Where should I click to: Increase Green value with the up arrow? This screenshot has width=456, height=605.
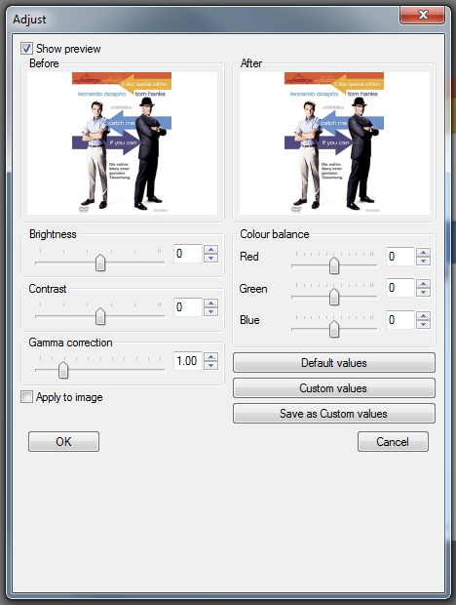pyautogui.click(x=423, y=284)
